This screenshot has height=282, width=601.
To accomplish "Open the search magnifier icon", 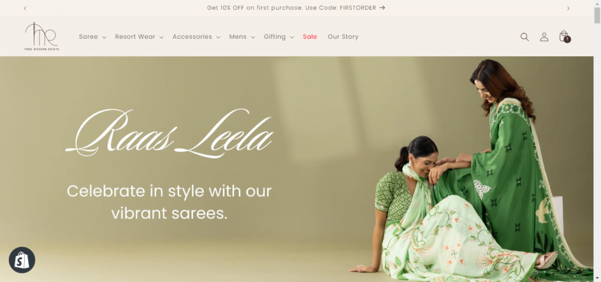I will coord(524,37).
